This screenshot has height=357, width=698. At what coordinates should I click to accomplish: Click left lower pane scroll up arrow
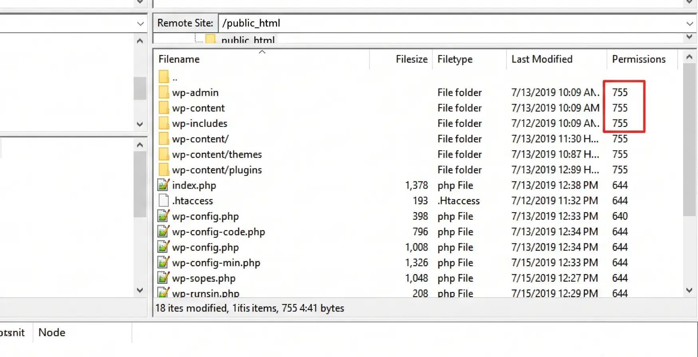click(140, 145)
